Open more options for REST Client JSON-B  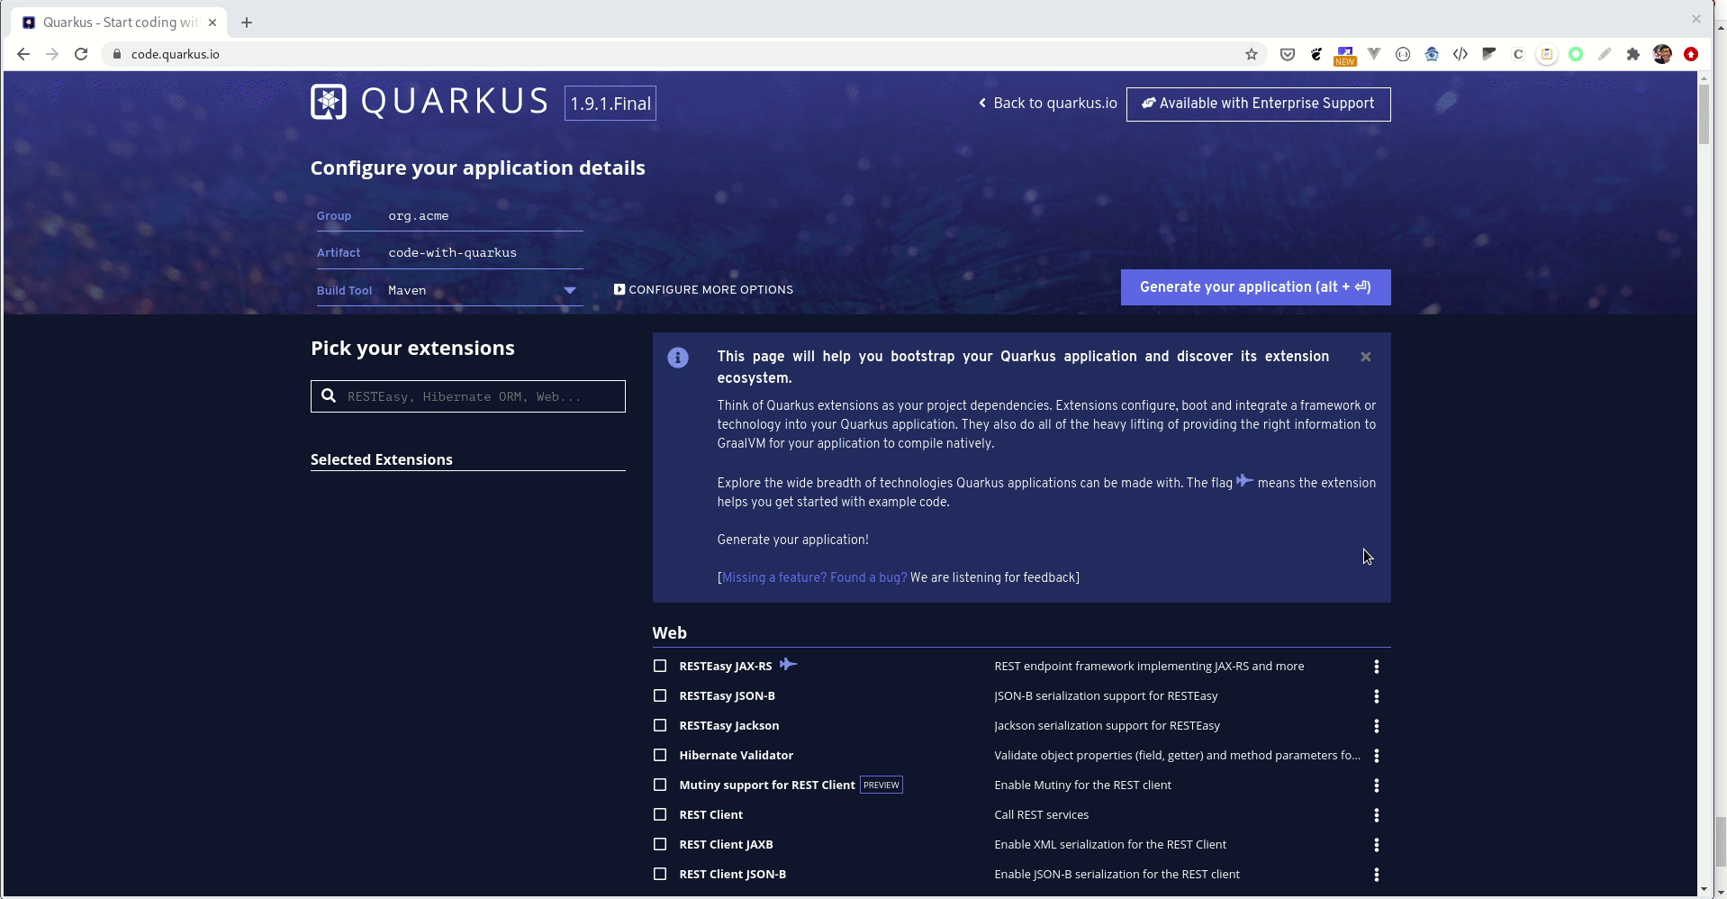[x=1376, y=875]
